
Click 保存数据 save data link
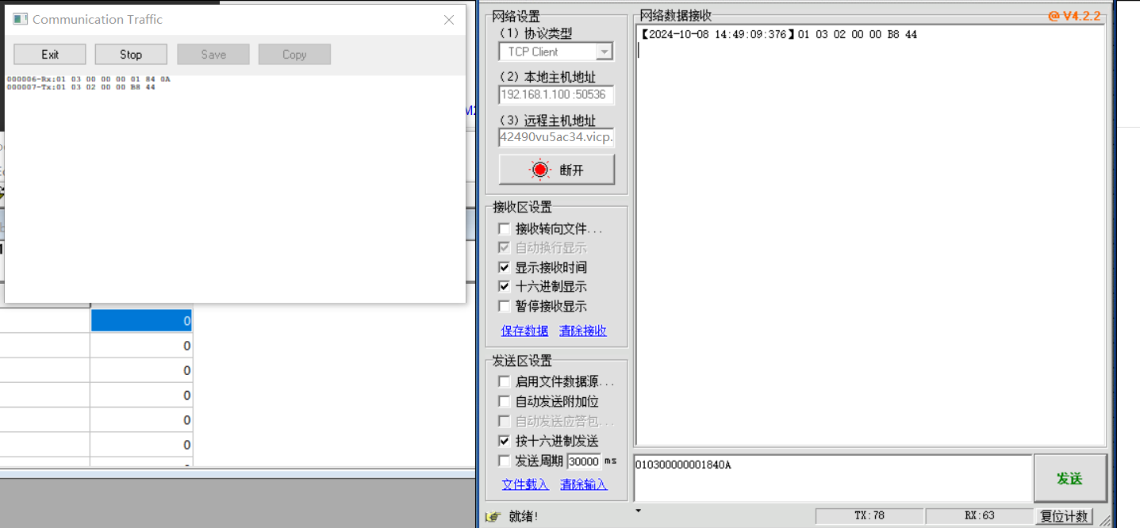(x=524, y=331)
